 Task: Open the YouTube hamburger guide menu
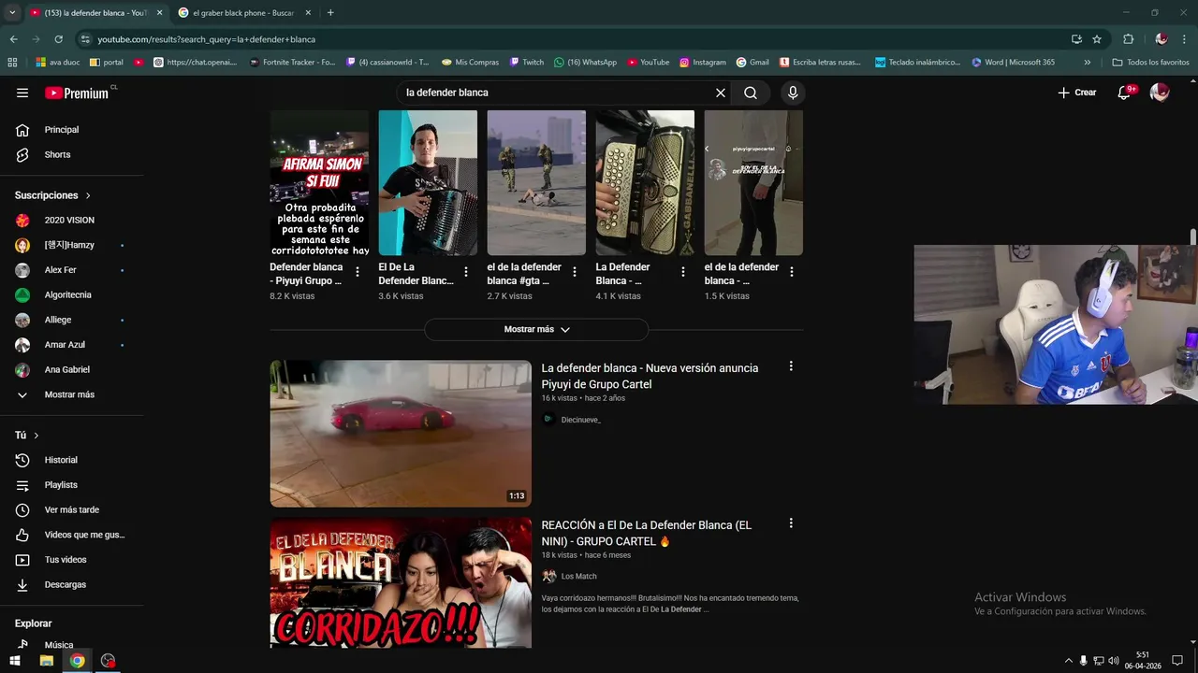click(x=22, y=93)
